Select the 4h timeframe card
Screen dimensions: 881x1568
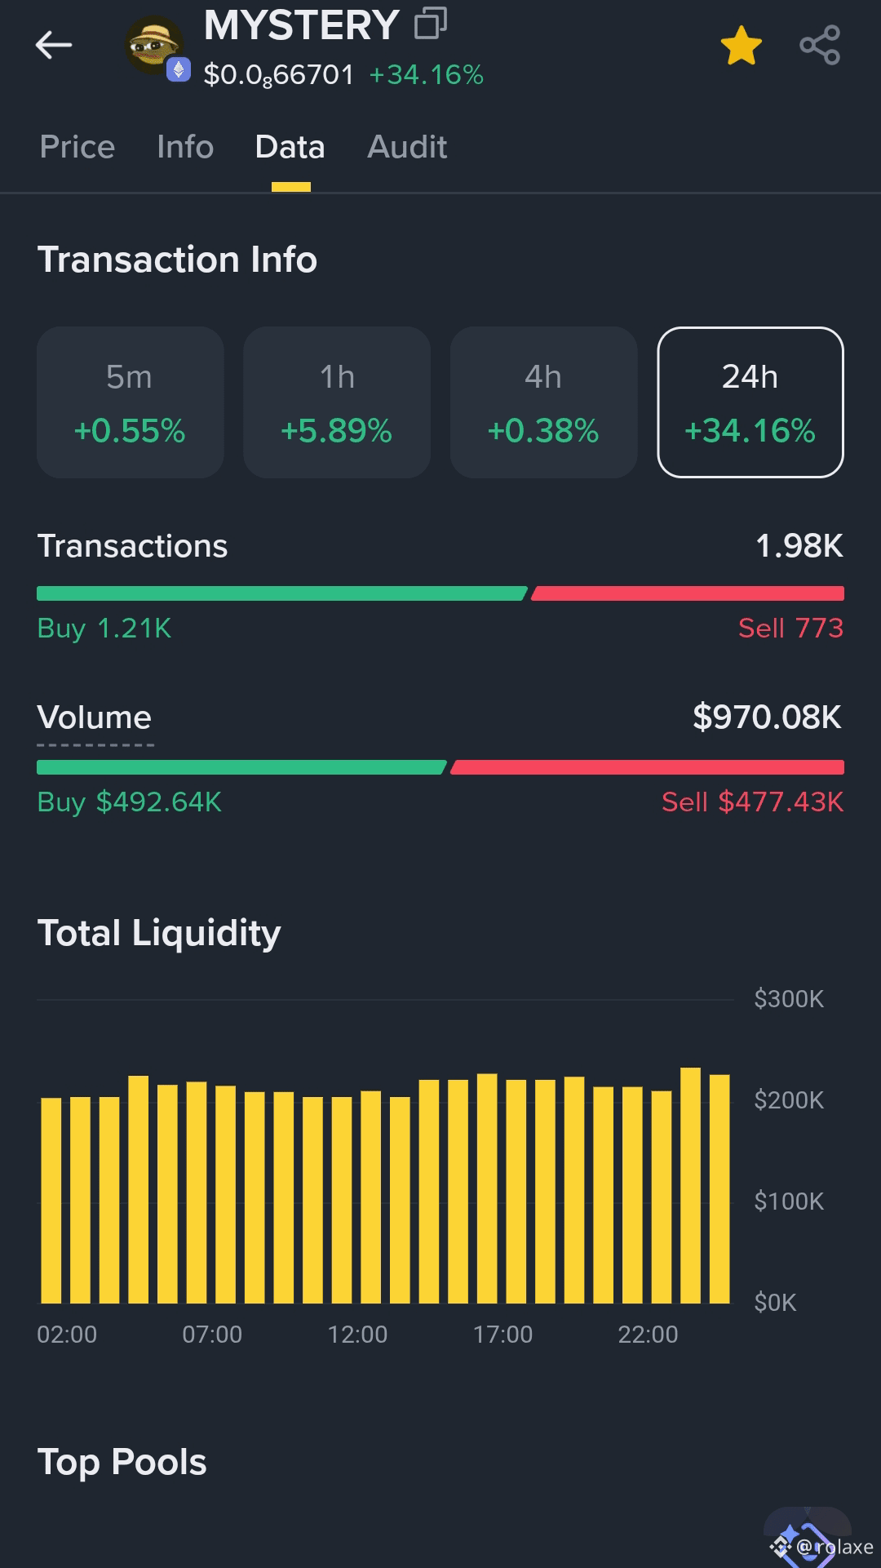(543, 402)
